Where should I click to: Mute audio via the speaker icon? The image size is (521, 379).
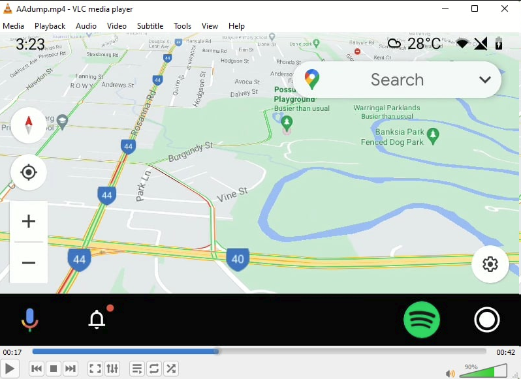coord(450,374)
